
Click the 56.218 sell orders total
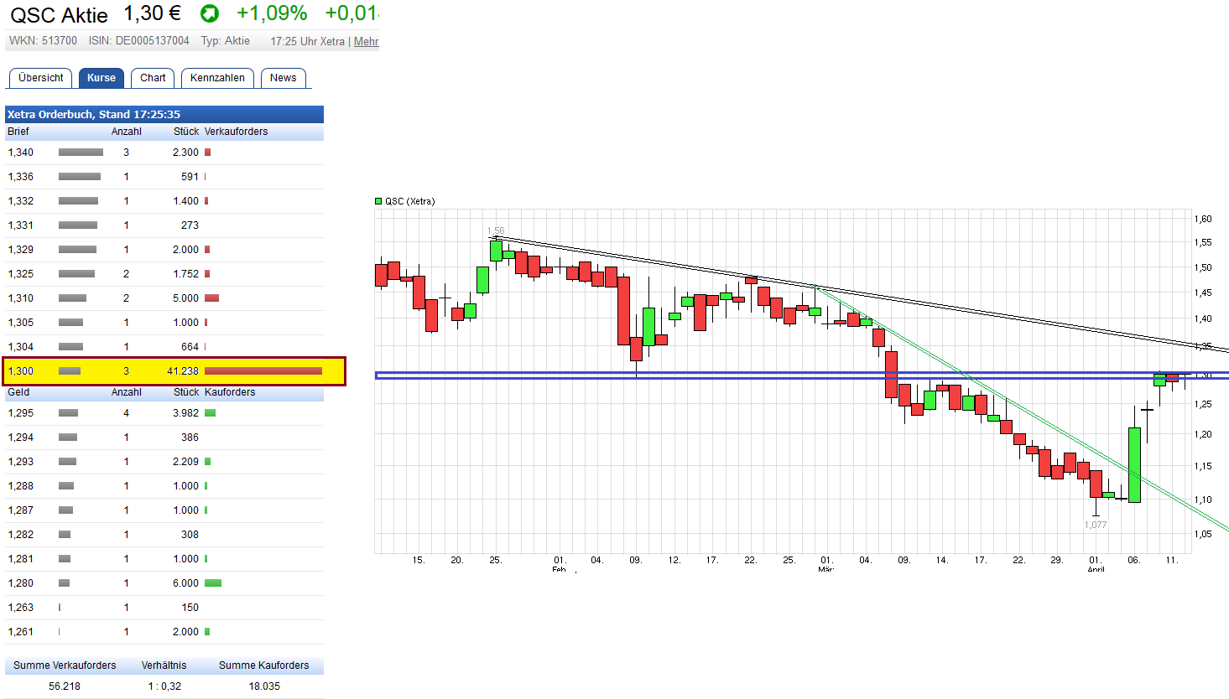(65, 686)
